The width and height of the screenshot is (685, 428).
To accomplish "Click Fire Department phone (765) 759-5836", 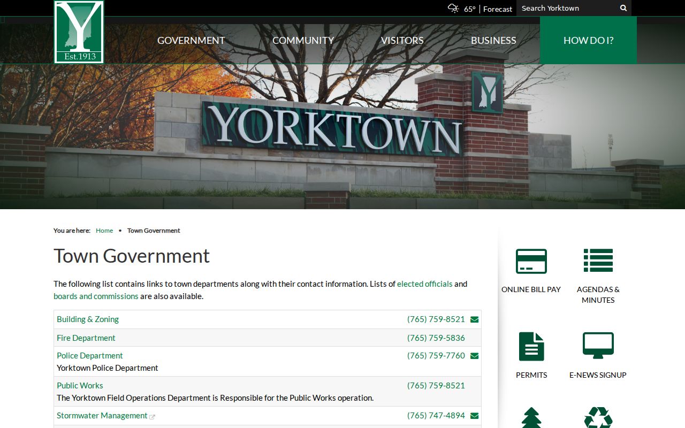I will 436,338.
